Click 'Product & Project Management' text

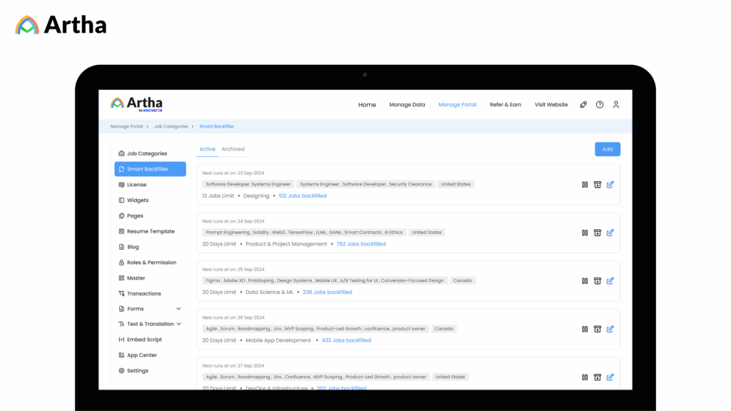pyautogui.click(x=286, y=244)
